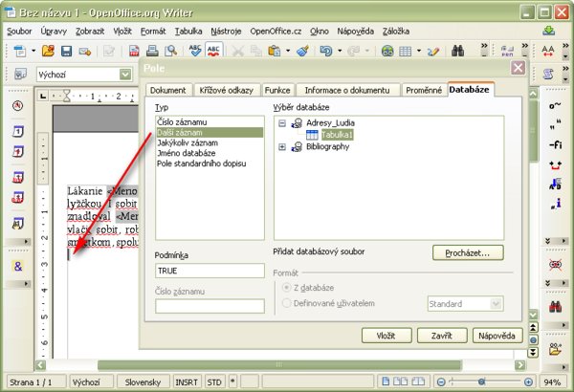The height and width of the screenshot is (392, 574).
Task: Open a file with the Open icon
Action: [x=48, y=51]
